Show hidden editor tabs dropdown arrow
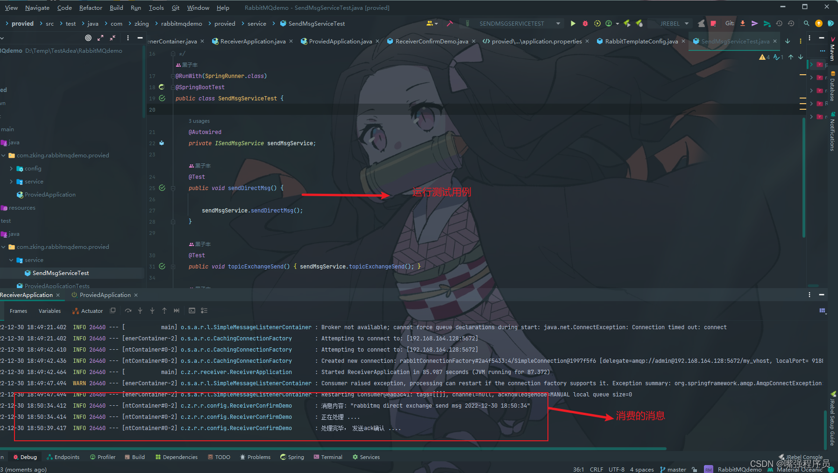Image resolution: width=838 pixels, height=473 pixels. pyautogui.click(x=788, y=41)
